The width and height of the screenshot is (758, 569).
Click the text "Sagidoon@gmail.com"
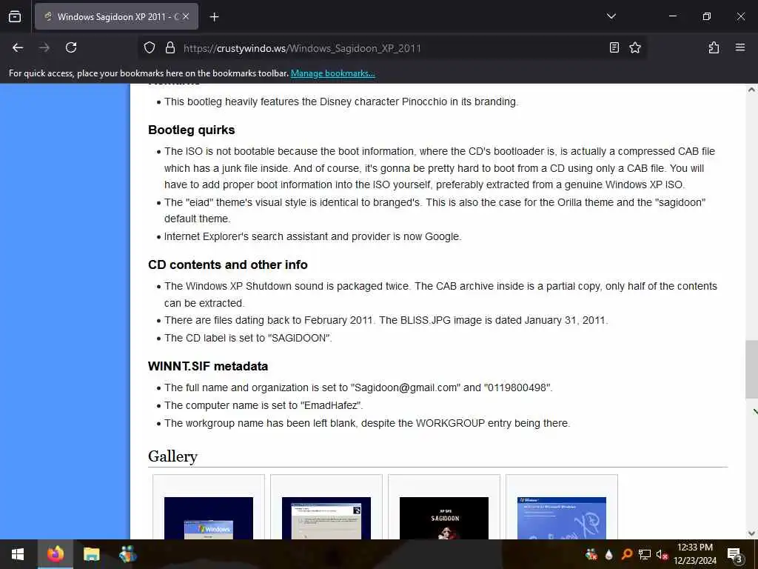pyautogui.click(x=406, y=387)
